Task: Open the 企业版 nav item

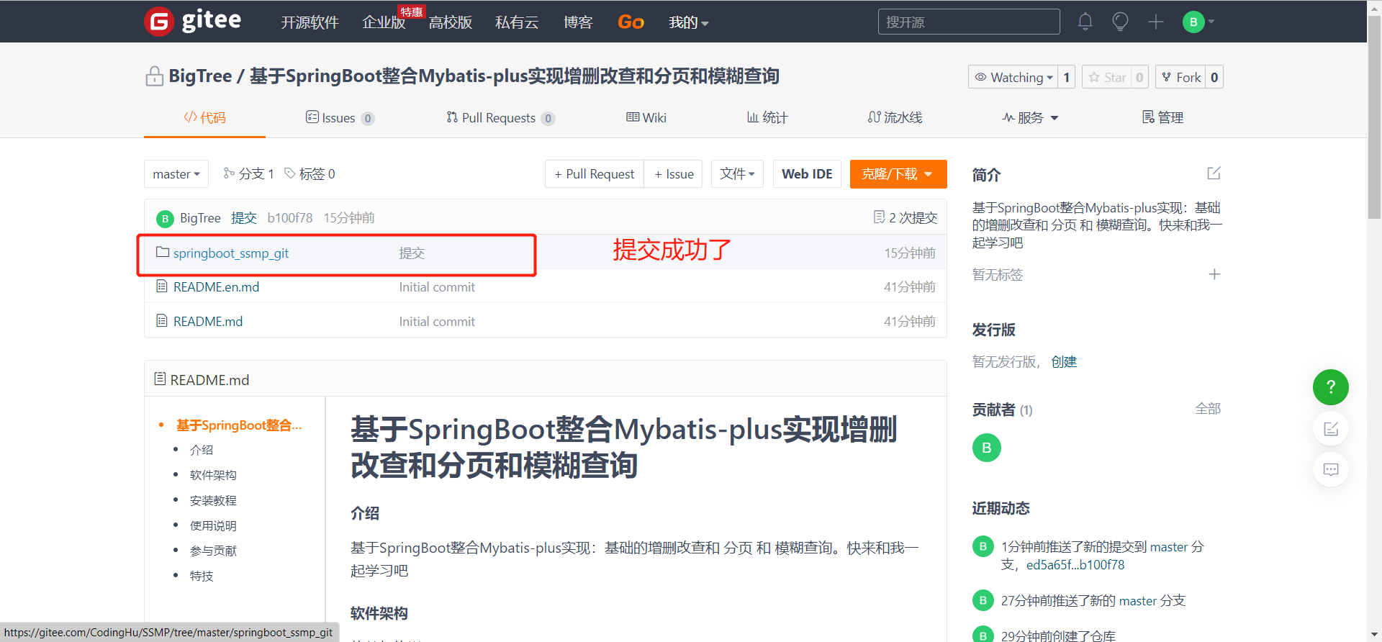Action: tap(384, 22)
